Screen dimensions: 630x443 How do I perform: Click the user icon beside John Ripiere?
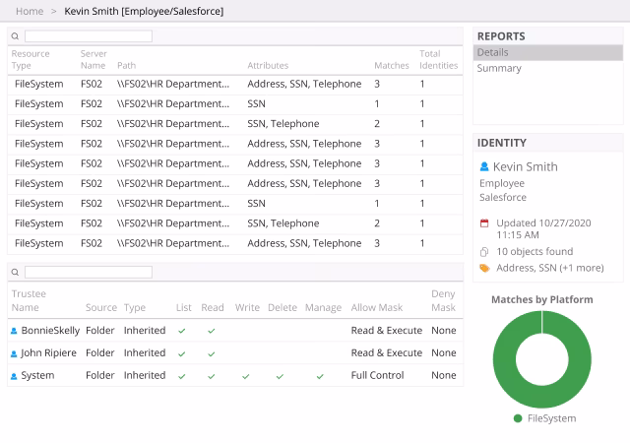point(14,353)
